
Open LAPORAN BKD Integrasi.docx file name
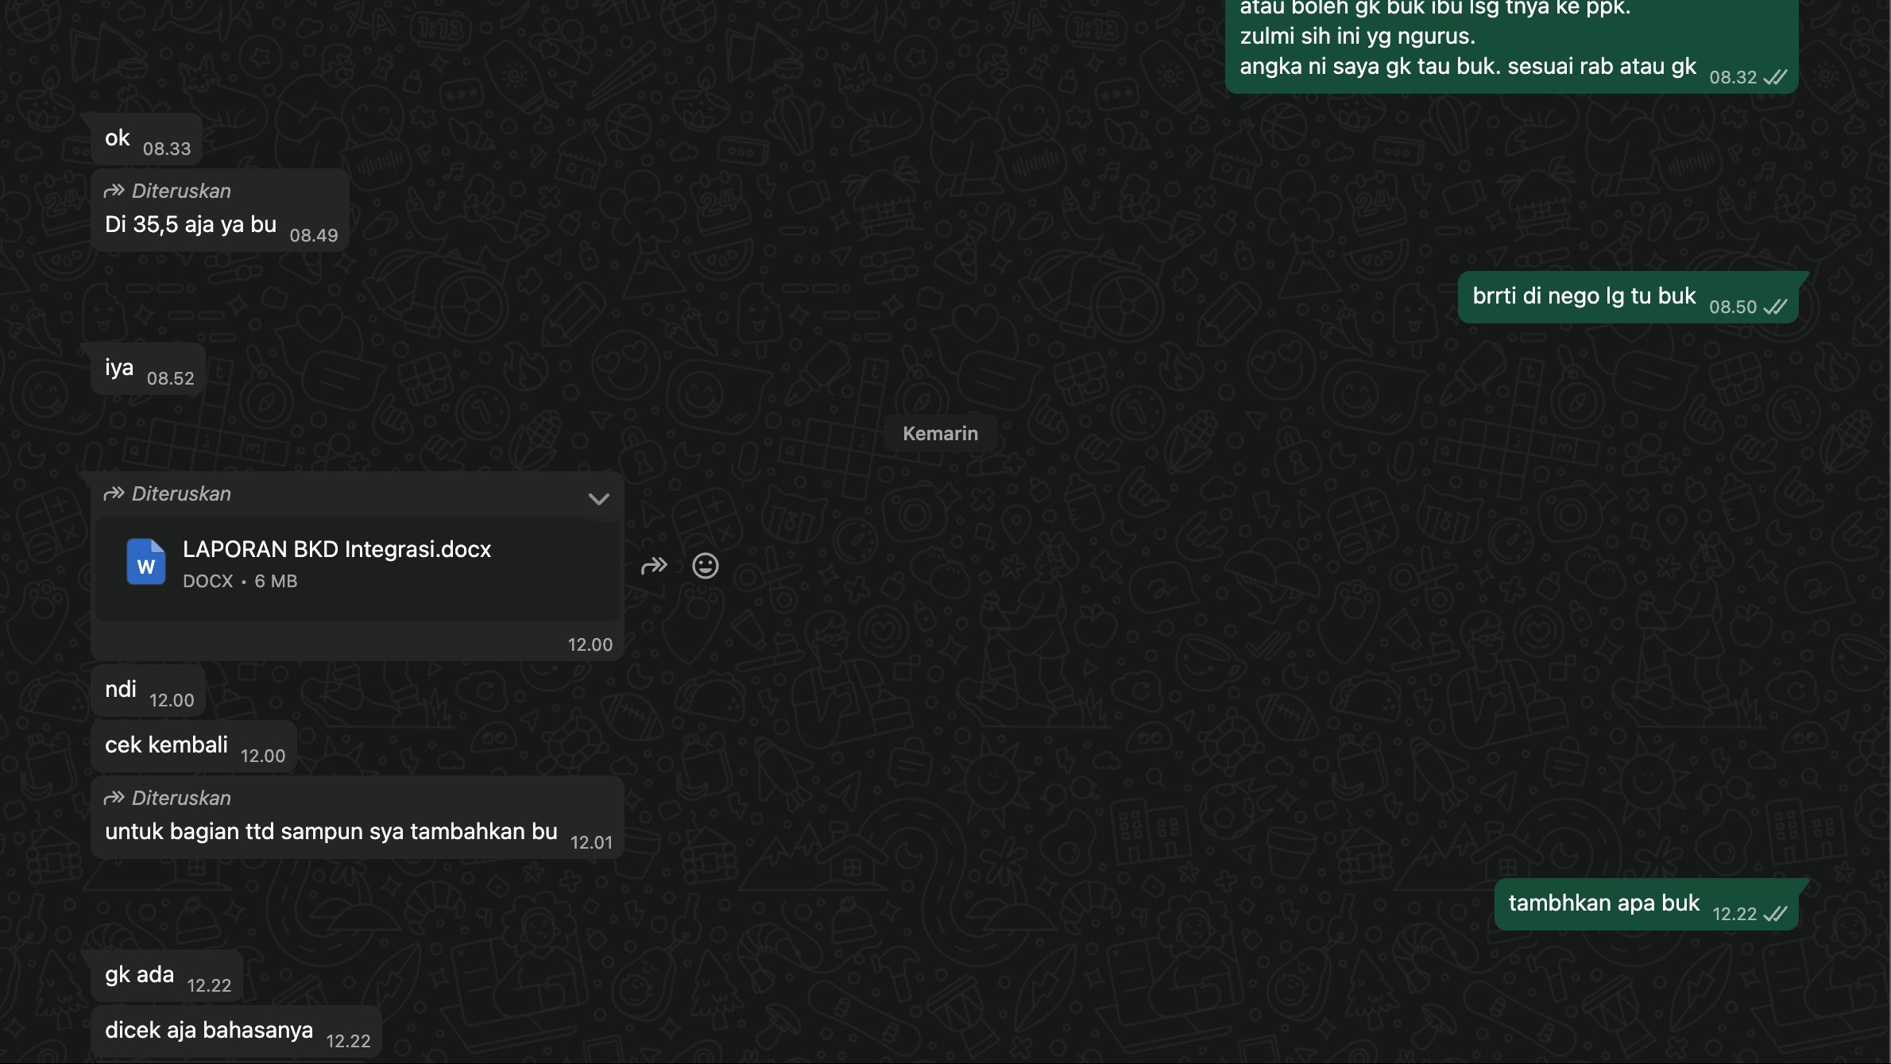tap(337, 549)
